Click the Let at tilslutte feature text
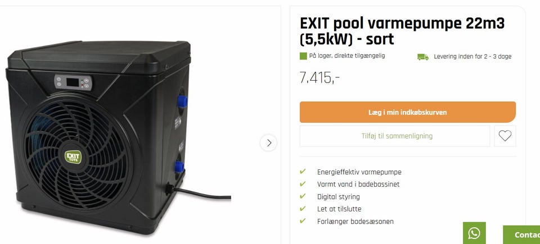 coord(339,209)
